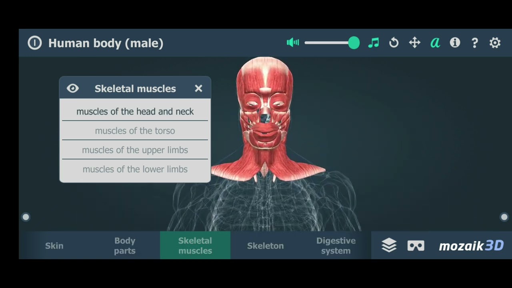The image size is (512, 288).
Task: Expand muscles of the head and neck
Action: [x=135, y=112]
